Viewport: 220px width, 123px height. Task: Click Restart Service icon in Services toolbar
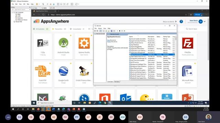pos(124,31)
